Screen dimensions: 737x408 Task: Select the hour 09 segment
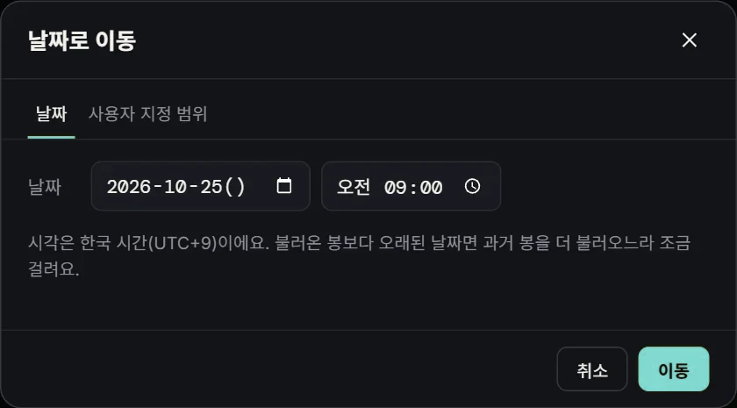click(396, 188)
